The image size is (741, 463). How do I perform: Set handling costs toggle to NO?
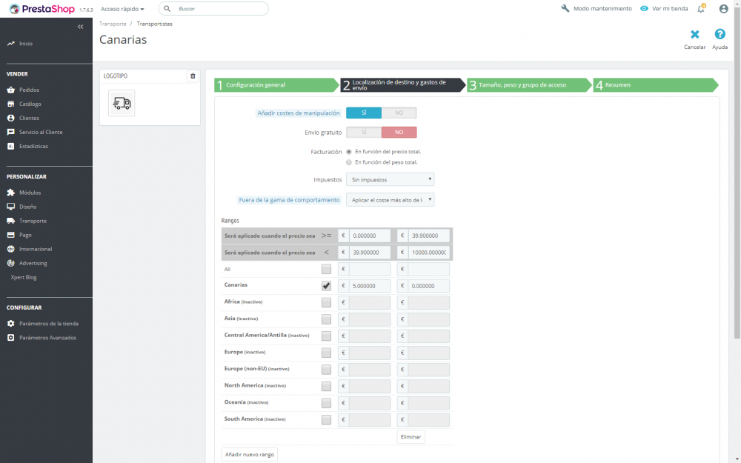[x=399, y=113]
